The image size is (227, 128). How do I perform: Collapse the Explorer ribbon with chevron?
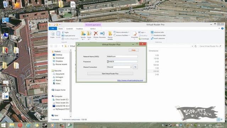219,28
